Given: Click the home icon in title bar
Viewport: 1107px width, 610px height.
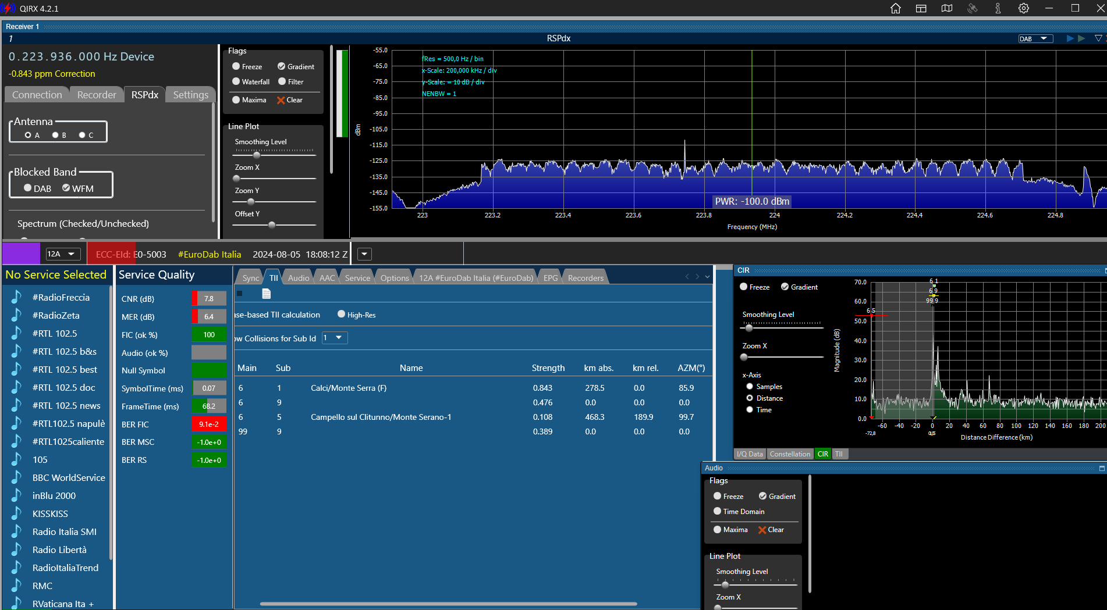Looking at the screenshot, I should click(x=896, y=8).
